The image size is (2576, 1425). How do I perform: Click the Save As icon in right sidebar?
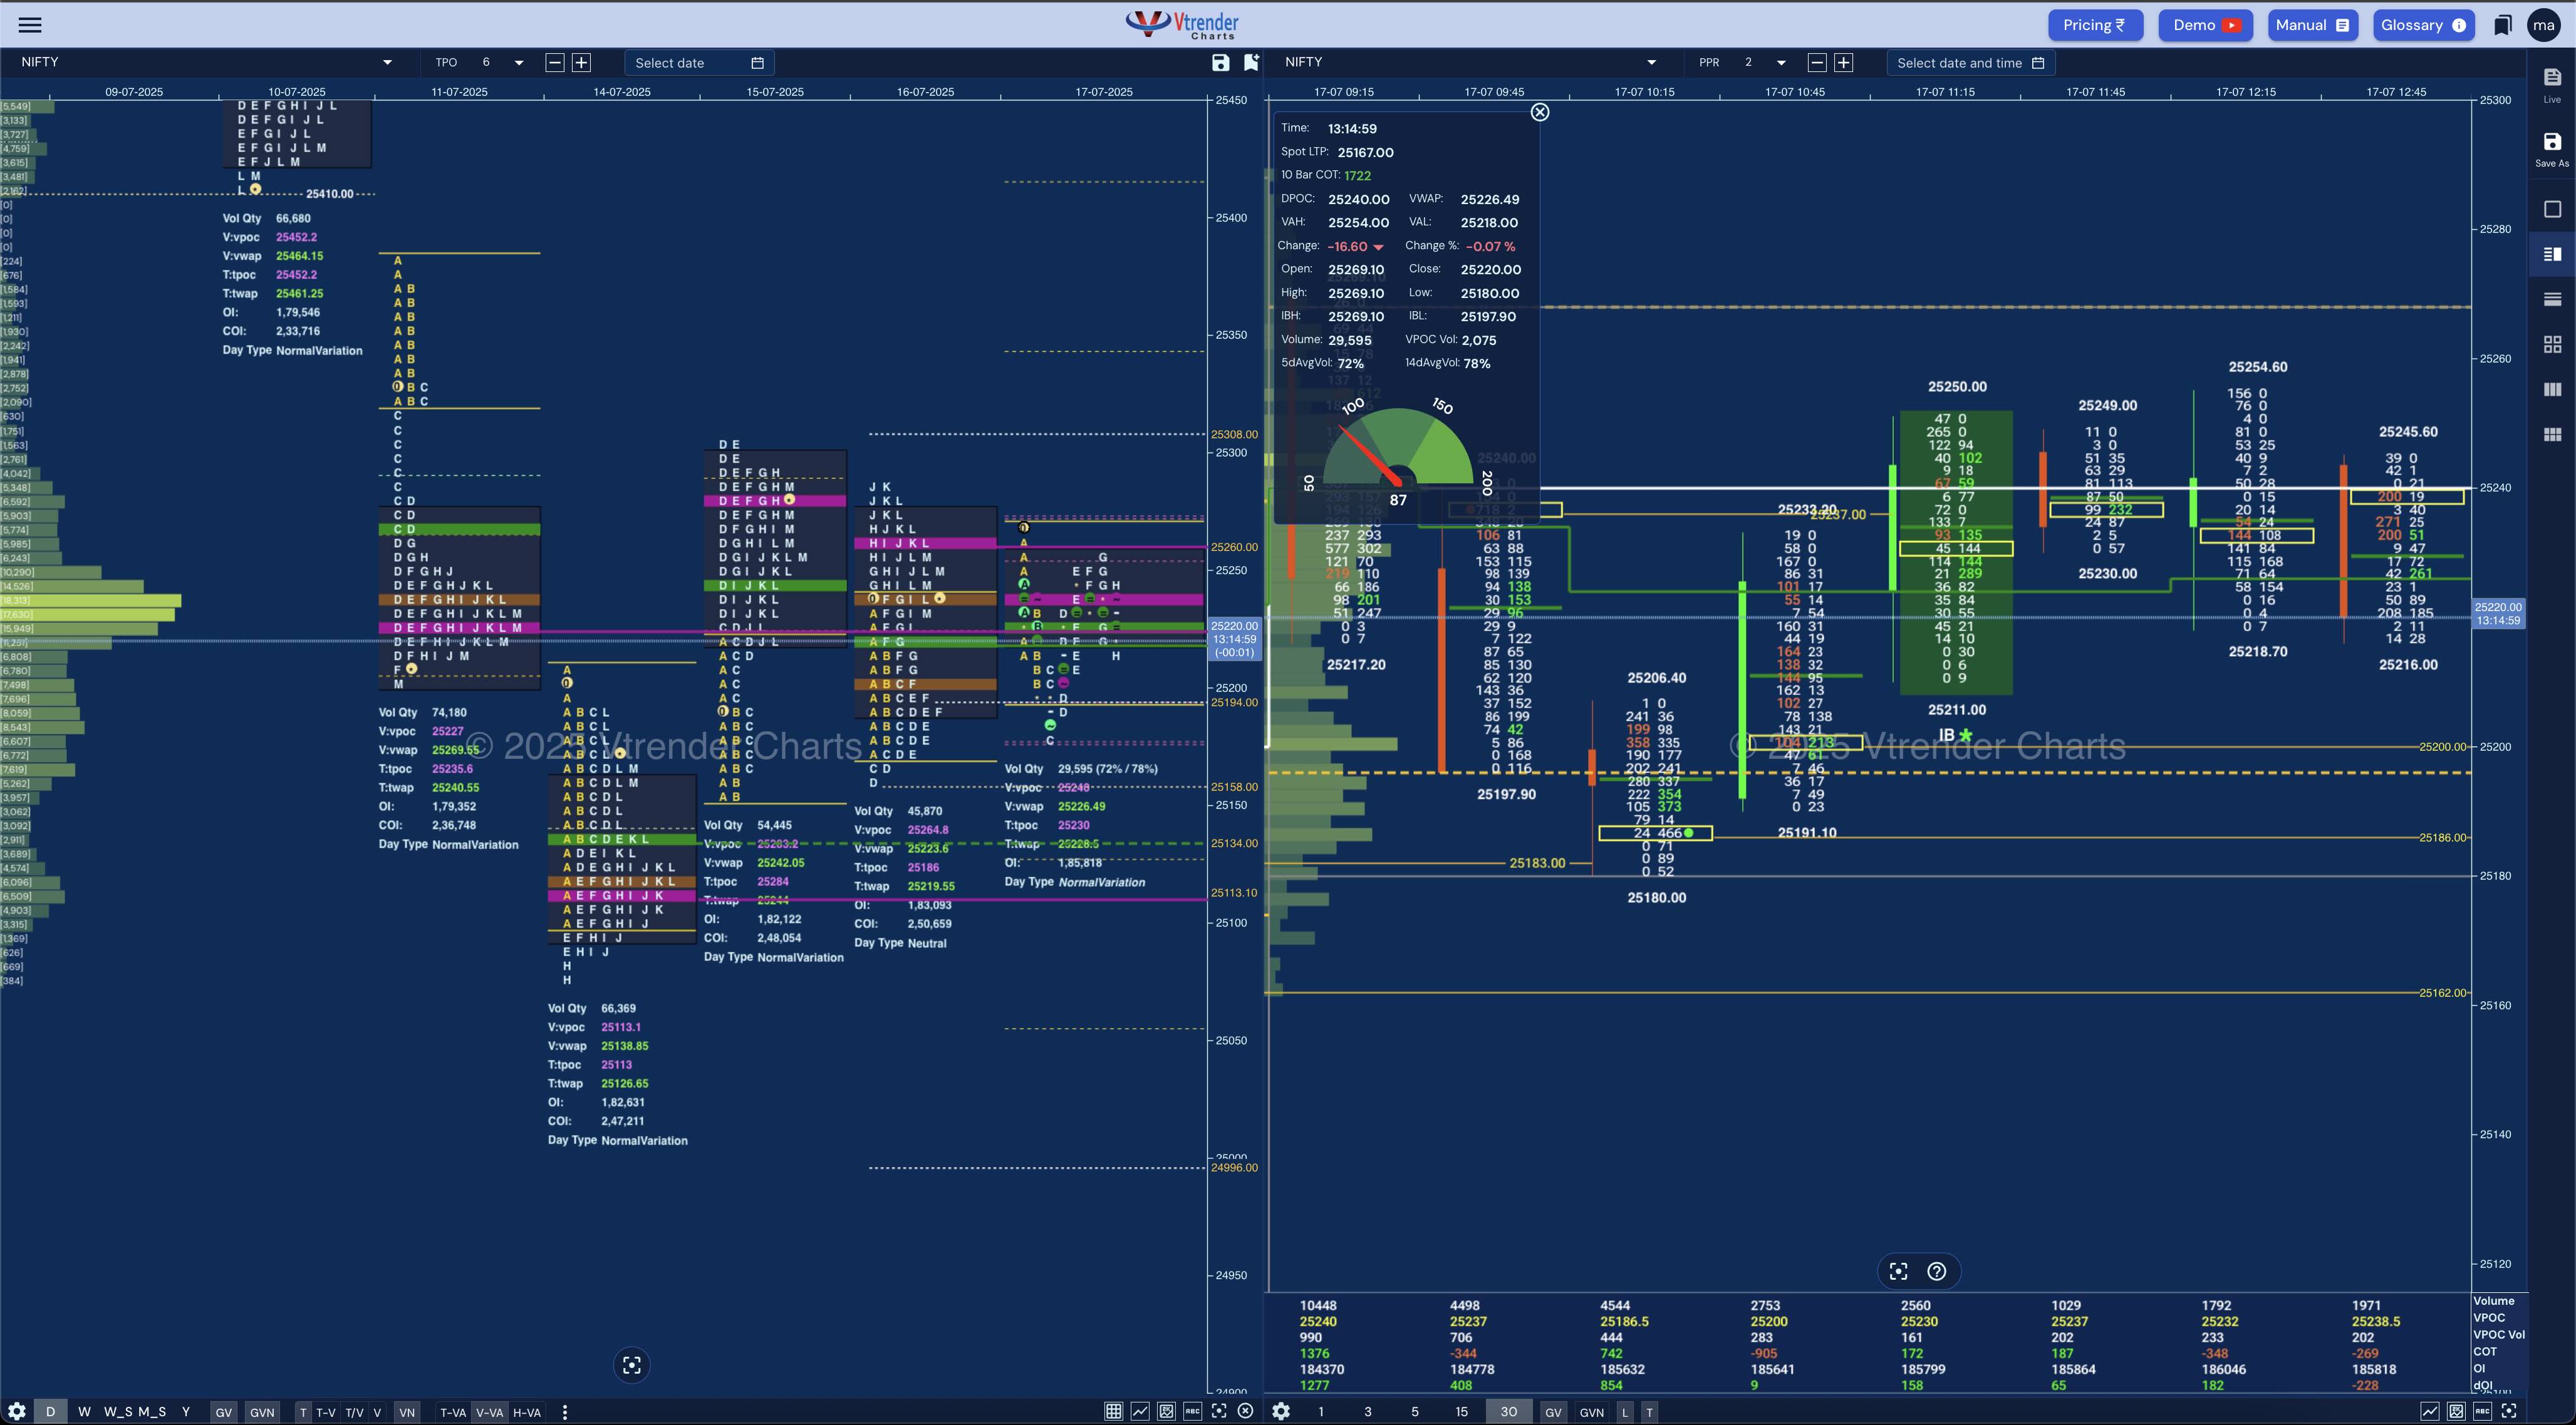2552,148
